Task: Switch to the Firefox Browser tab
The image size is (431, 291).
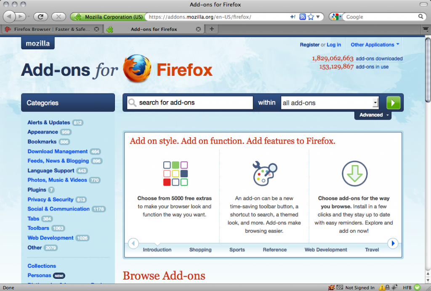Action: coord(52,29)
